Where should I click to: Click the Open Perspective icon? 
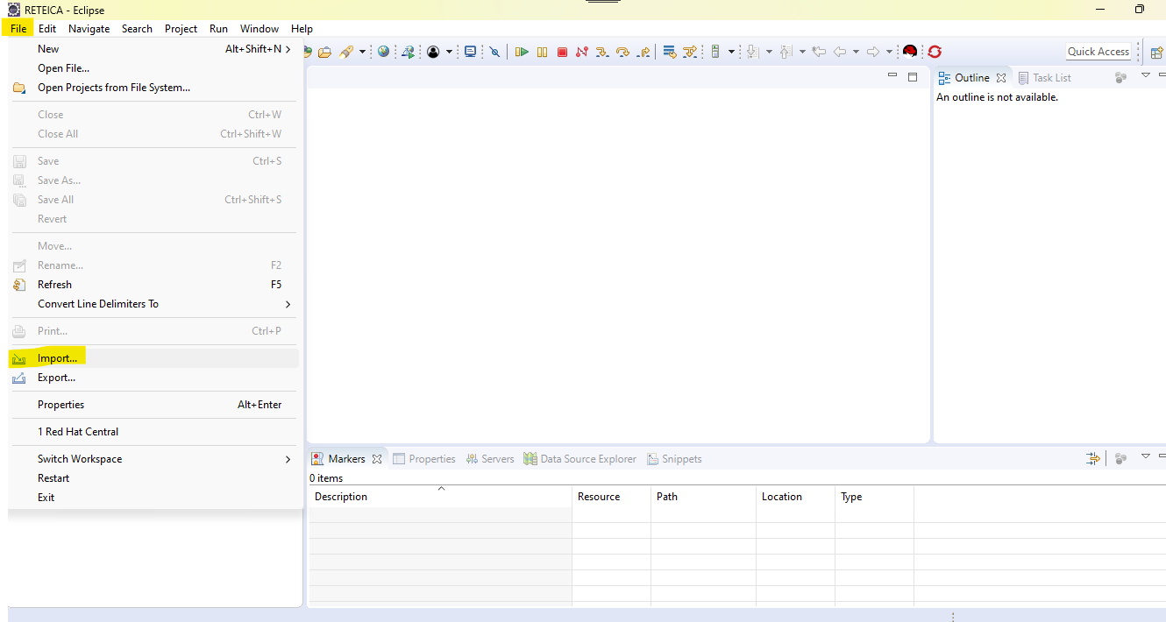click(1156, 52)
